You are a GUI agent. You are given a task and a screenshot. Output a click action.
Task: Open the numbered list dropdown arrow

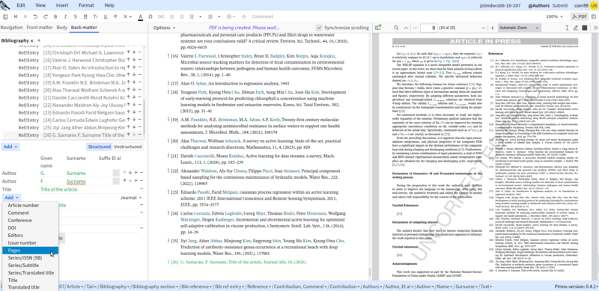(x=219, y=16)
